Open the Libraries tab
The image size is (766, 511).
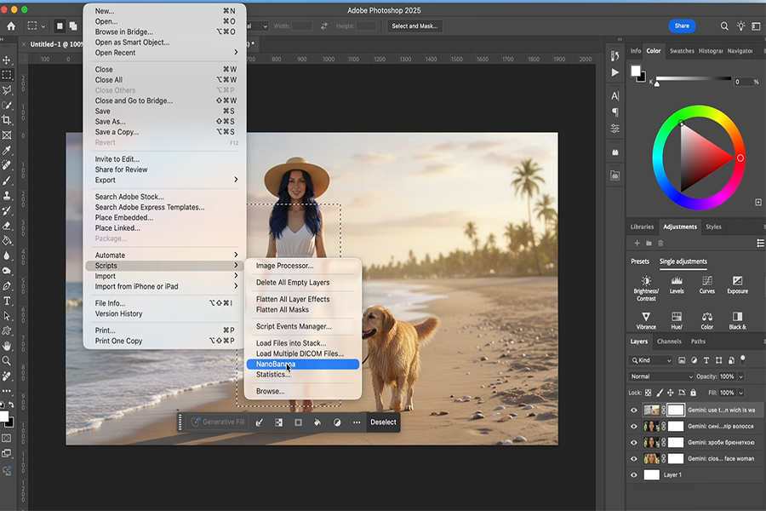(642, 227)
